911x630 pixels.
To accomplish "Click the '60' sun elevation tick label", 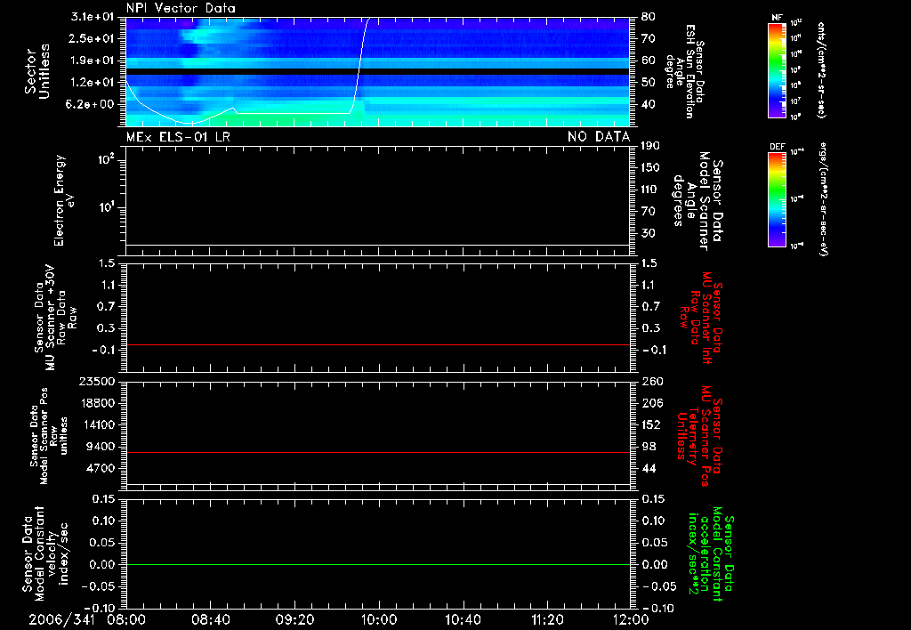I will pyautogui.click(x=649, y=61).
